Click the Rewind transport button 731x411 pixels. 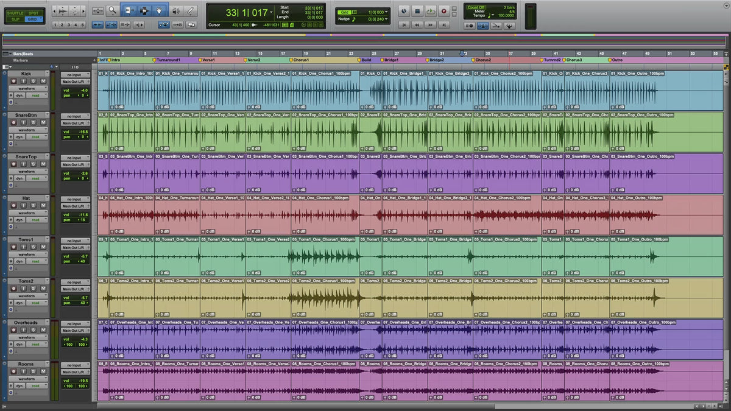[x=417, y=25]
